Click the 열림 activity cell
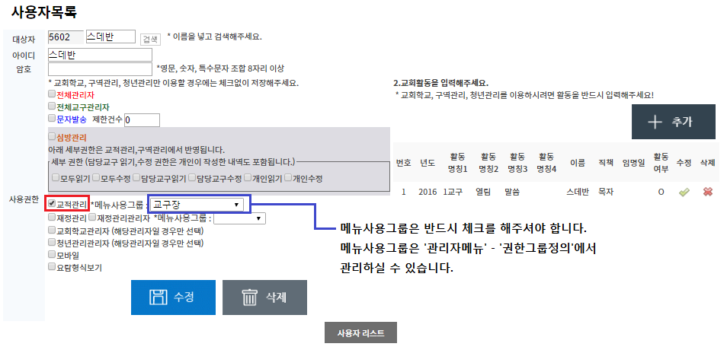The height and width of the screenshot is (350, 727). tap(482, 192)
